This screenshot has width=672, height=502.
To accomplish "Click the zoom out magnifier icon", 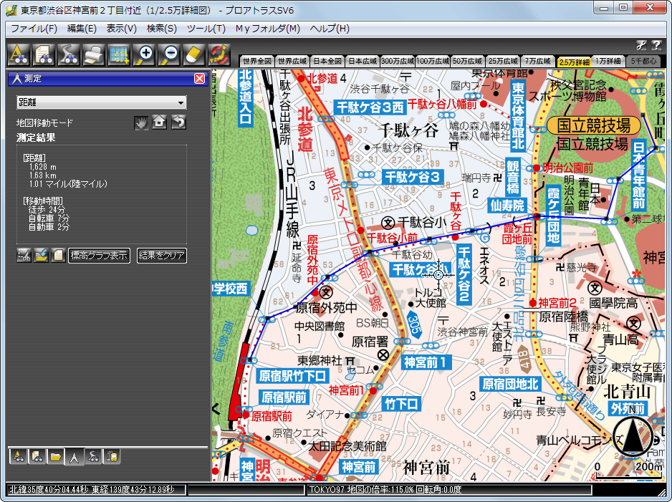I will (x=169, y=54).
